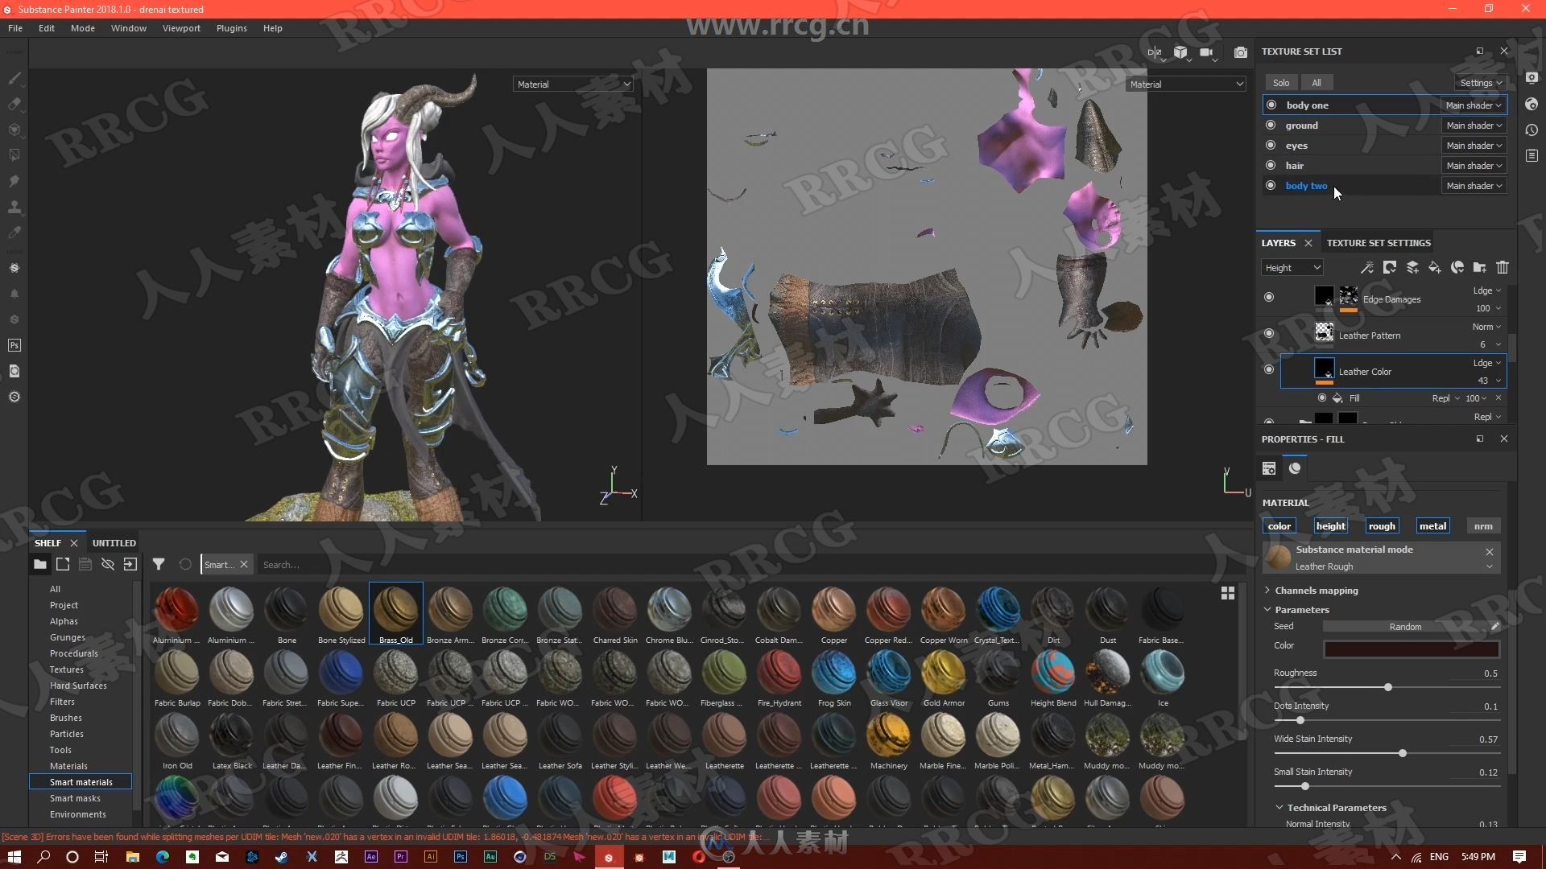Screen dimensions: 1546x869
Task: Open the Viewport menu
Action: pos(181,28)
